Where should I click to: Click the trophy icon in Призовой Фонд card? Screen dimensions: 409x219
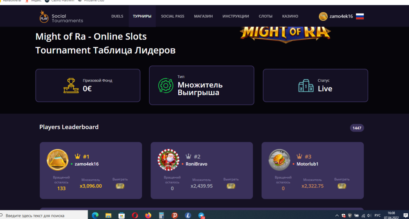click(x=71, y=86)
